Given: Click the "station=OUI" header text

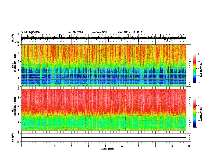Looking at the screenshot, I should 100,32.
